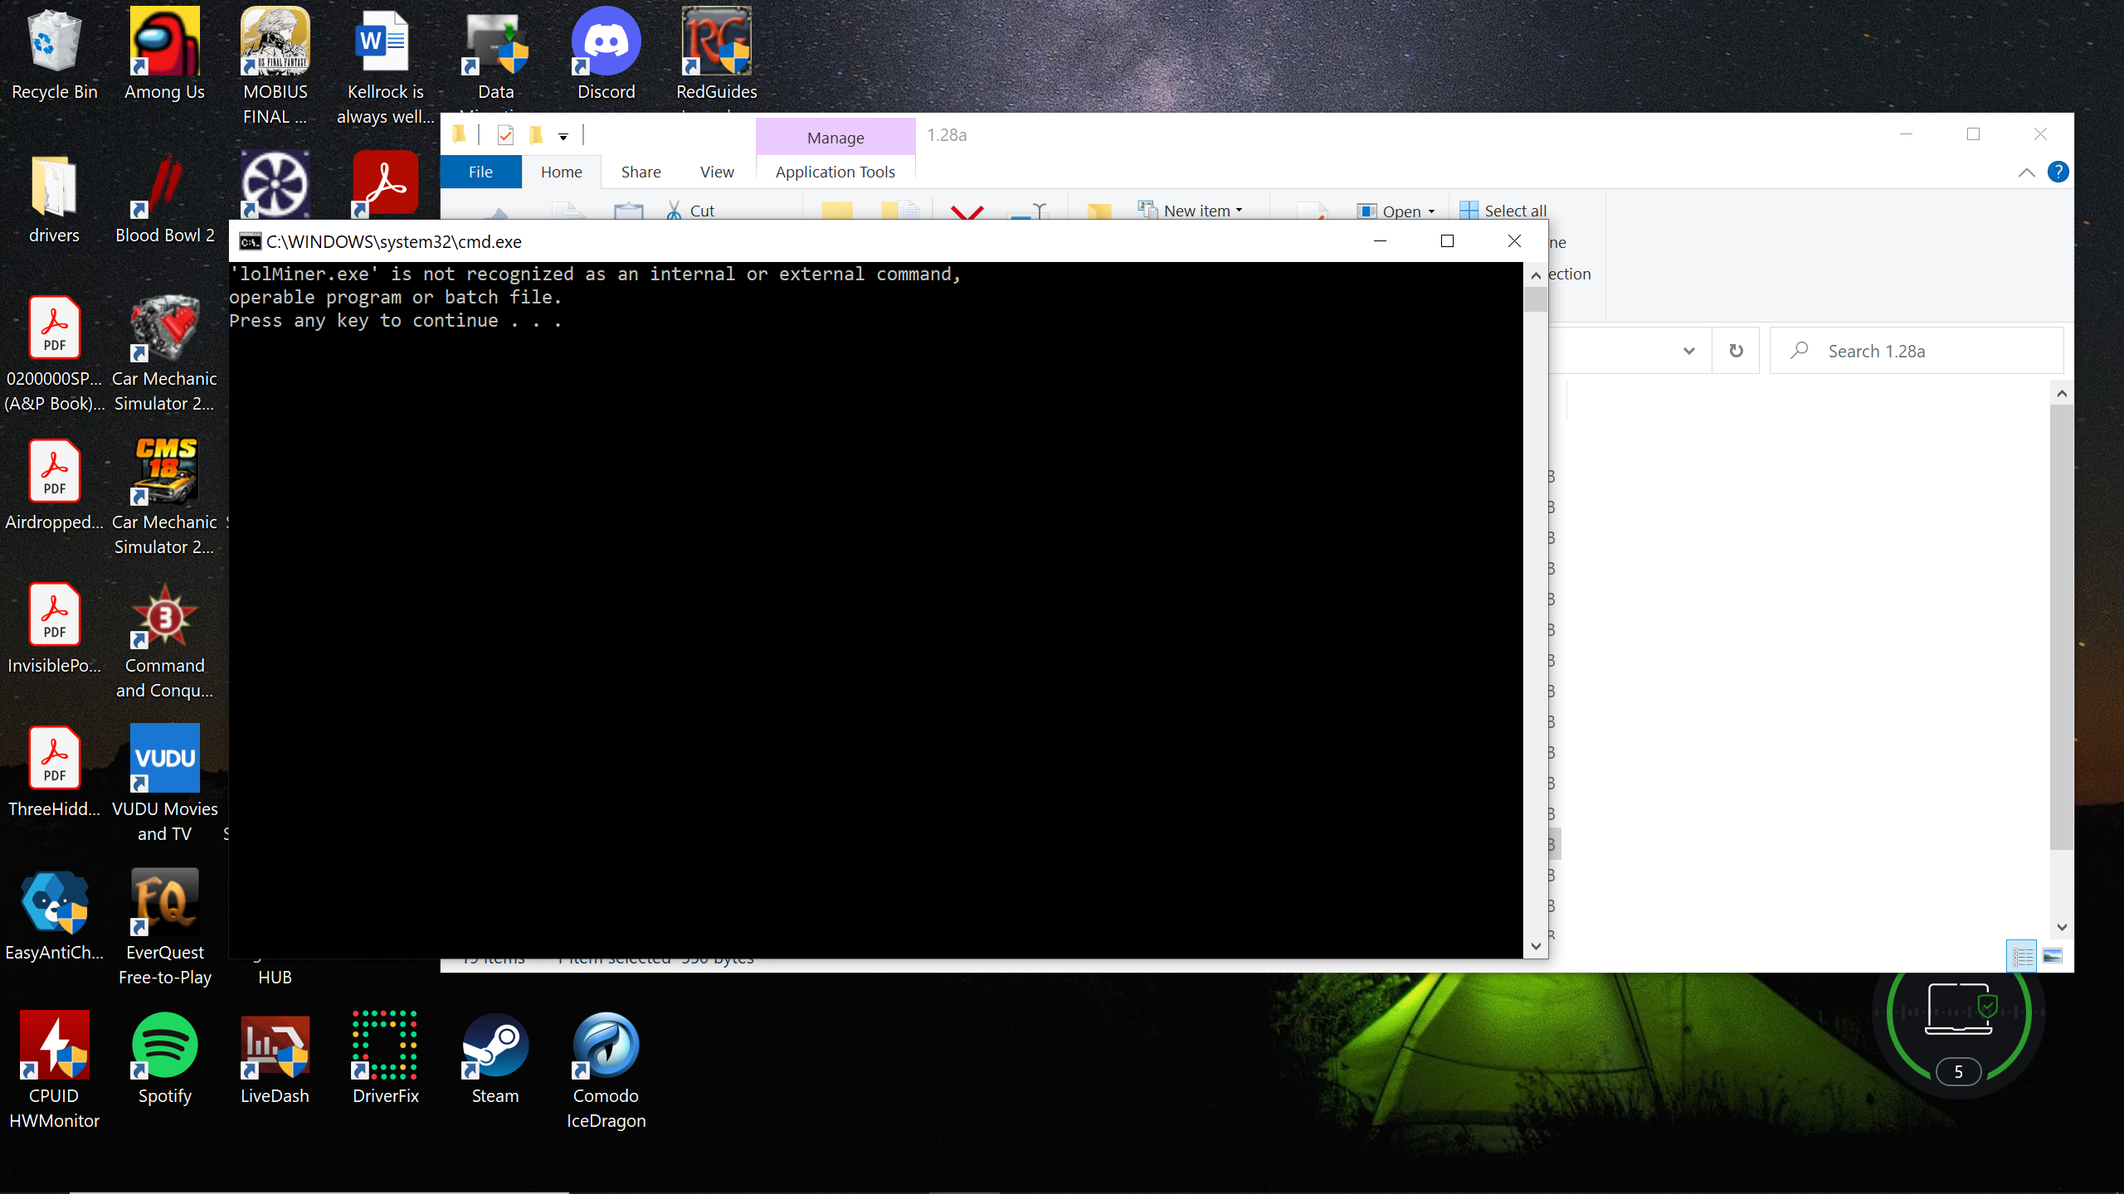This screenshot has width=2124, height=1194.
Task: Launch Among Us from the desktop
Action: click(x=164, y=56)
